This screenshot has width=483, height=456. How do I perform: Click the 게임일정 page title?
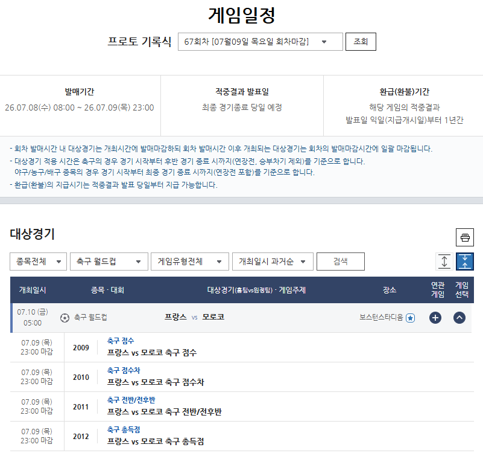pos(241,15)
